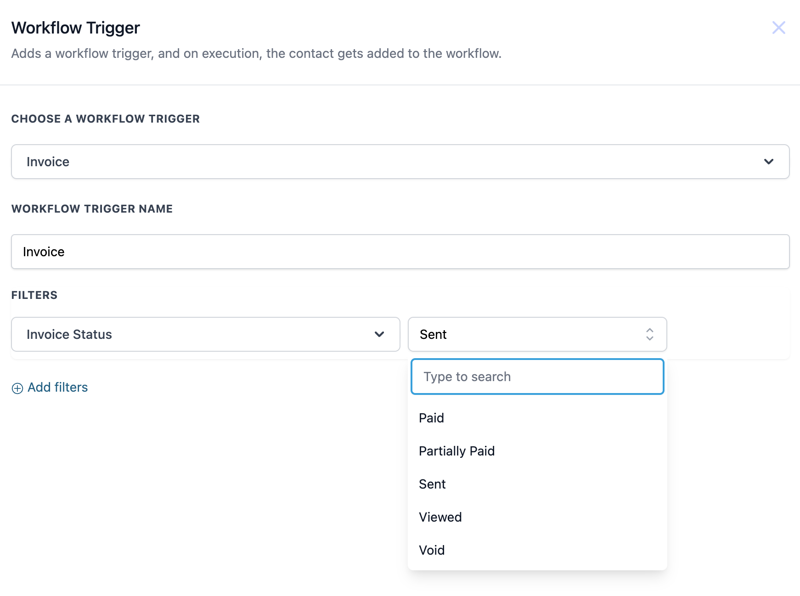Click the Workflow Trigger Name text field
Screen dimensions: 800x596
pyautogui.click(x=400, y=252)
